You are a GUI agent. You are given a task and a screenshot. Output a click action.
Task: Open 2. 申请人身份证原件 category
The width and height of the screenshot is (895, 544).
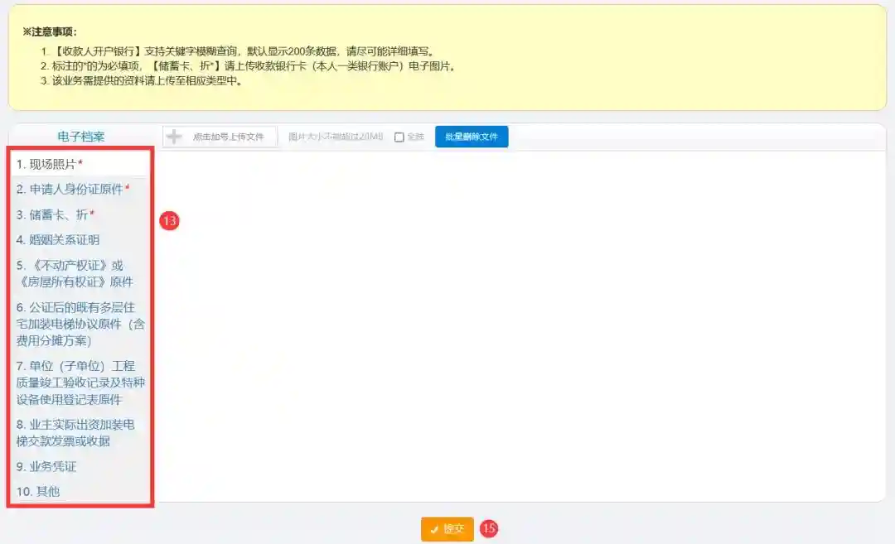tap(75, 189)
